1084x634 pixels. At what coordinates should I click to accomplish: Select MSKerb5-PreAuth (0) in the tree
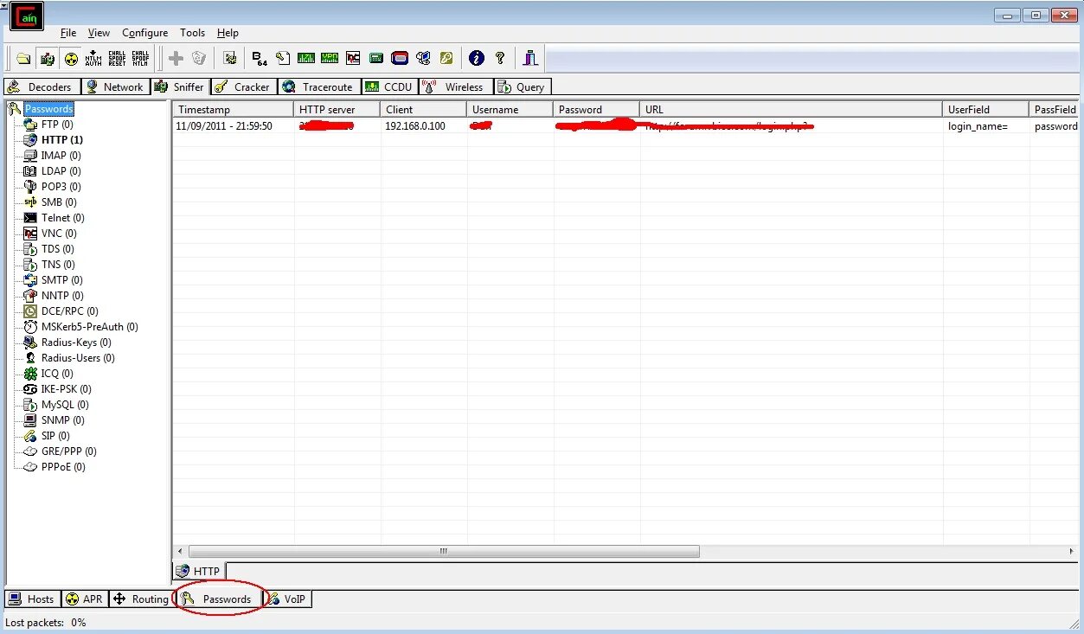(90, 327)
